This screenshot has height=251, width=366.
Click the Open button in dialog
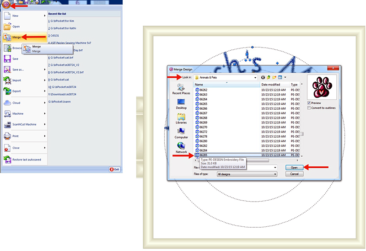294,168
